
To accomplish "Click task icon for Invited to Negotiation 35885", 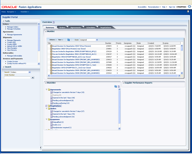I will (51, 51).
